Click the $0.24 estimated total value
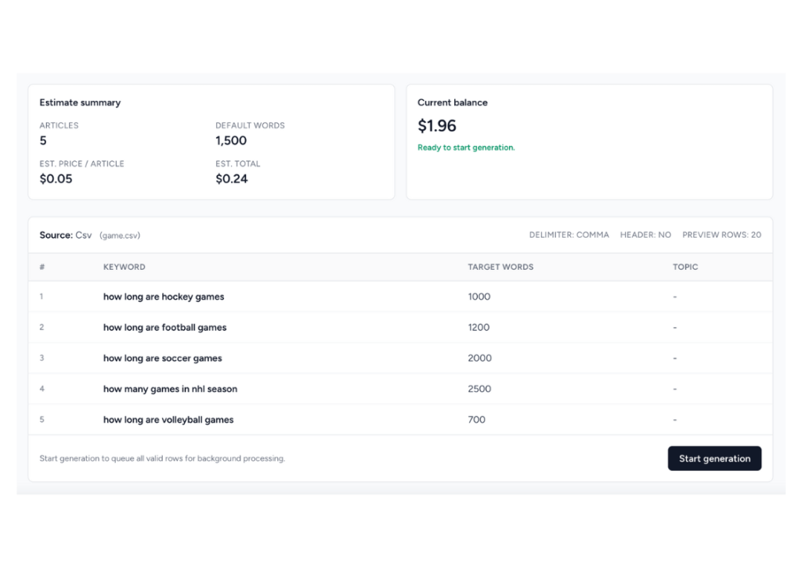 231,179
